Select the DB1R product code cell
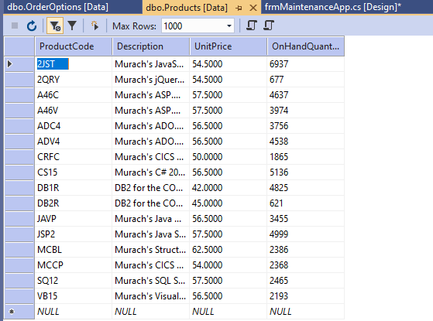433x321 pixels. click(x=74, y=187)
